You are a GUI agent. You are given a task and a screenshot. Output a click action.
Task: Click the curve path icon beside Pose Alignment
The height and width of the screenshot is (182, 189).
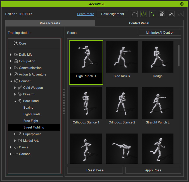(134, 14)
